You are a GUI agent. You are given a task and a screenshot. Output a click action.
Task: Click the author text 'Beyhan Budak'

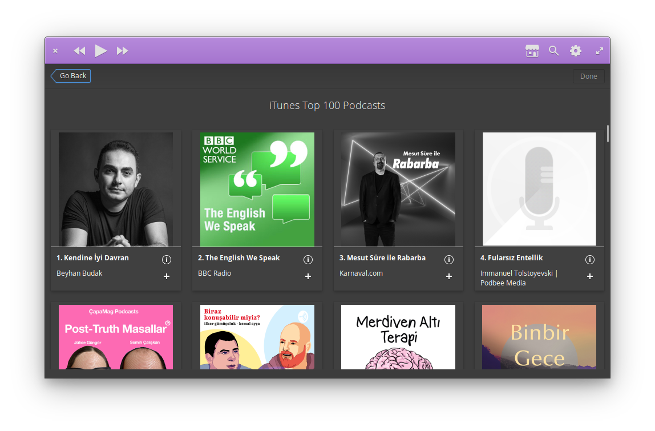point(79,273)
